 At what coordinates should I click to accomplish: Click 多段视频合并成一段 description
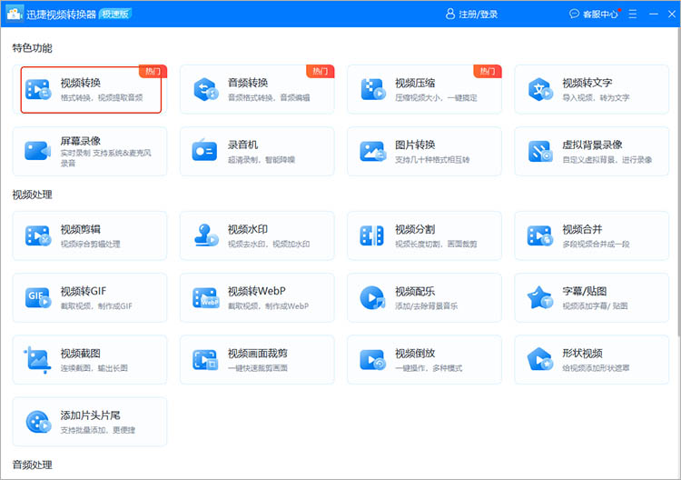(596, 245)
